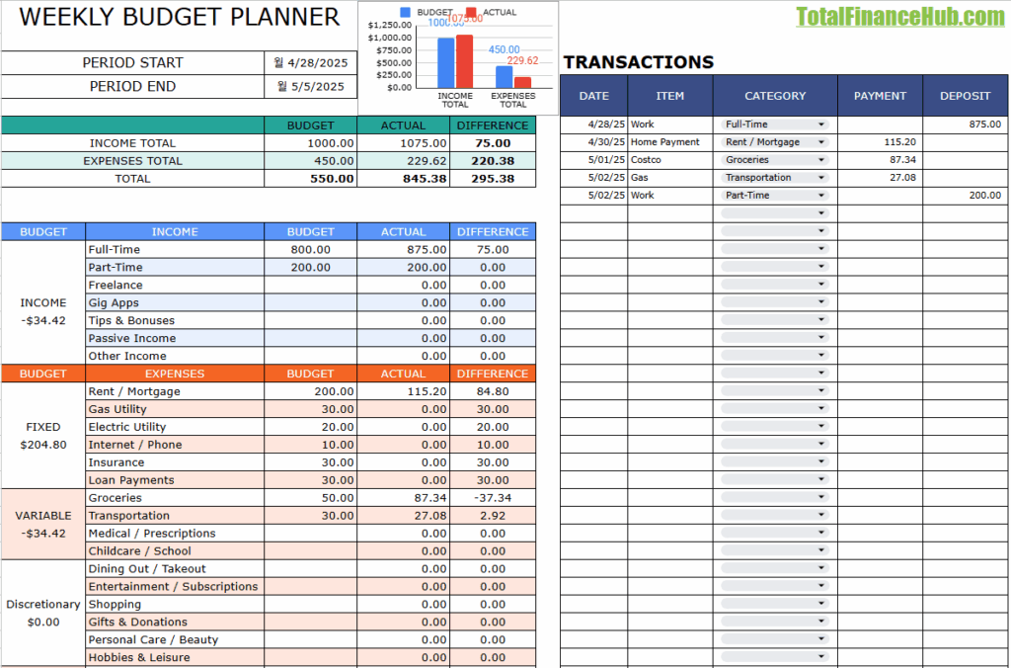Click the PAYMENT column header

click(880, 96)
